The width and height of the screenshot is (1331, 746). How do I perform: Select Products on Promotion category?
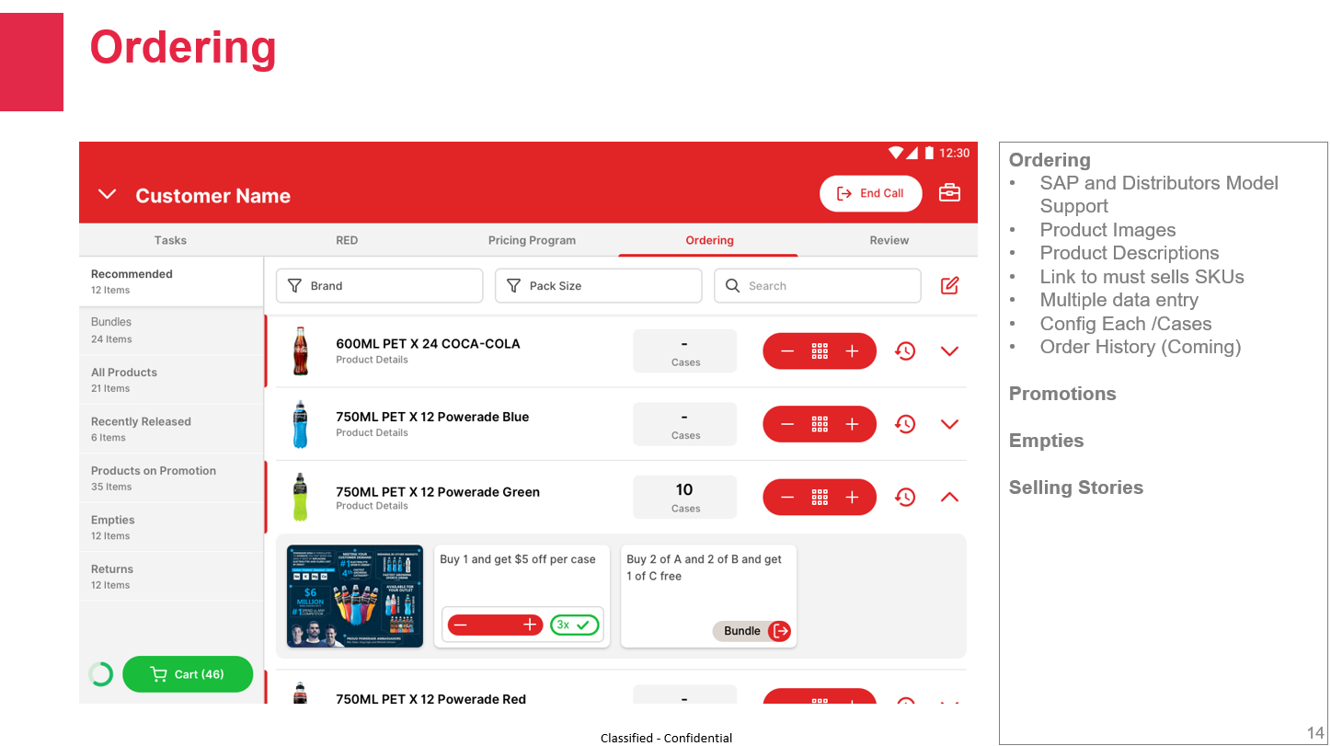154,477
